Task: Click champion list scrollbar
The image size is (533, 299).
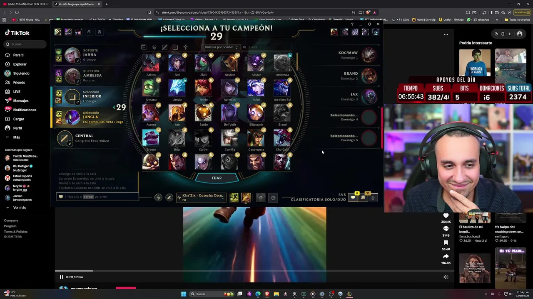Action: click(297, 62)
